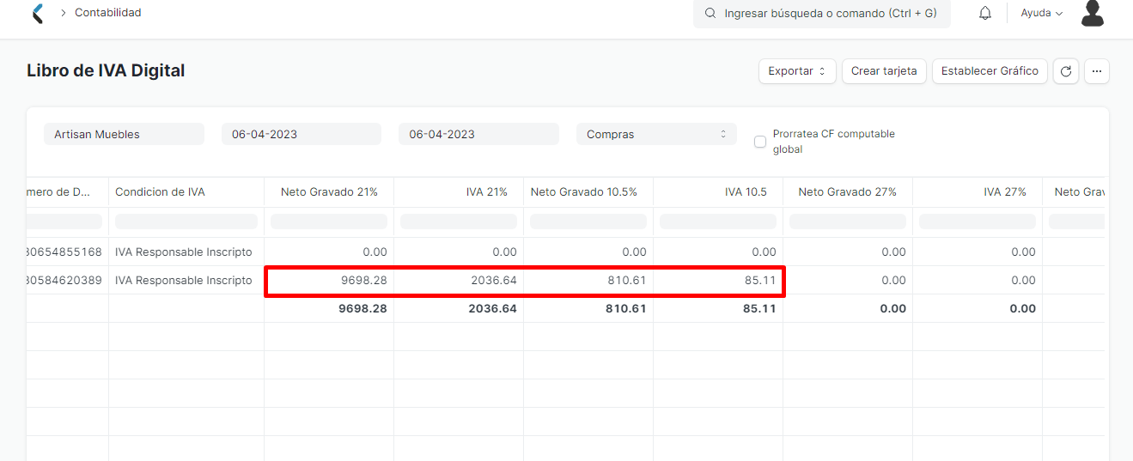
Task: Click document number 30654855168
Action: click(64, 252)
